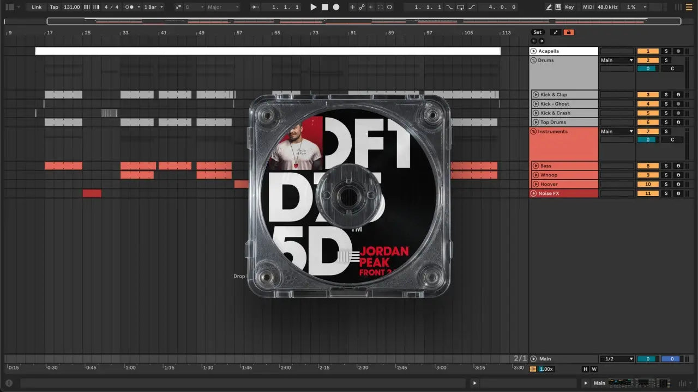The height and width of the screenshot is (392, 698).
Task: Open Instruments group output Main dropdown
Action: pyautogui.click(x=617, y=132)
